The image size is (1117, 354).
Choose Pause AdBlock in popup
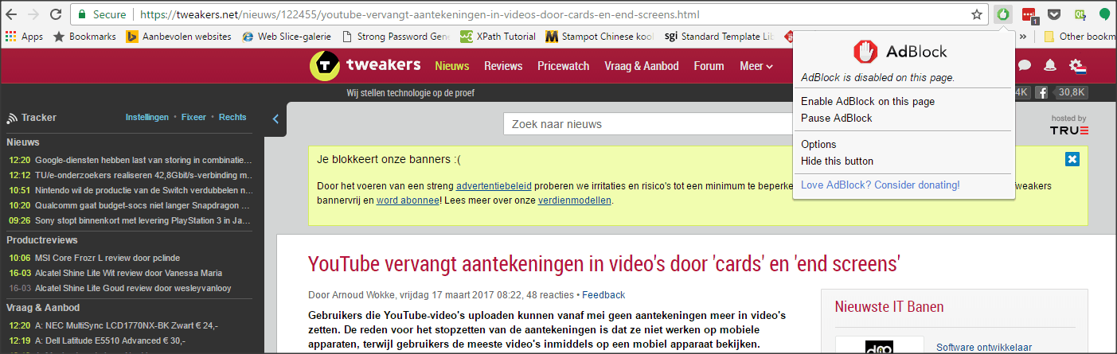tap(837, 118)
